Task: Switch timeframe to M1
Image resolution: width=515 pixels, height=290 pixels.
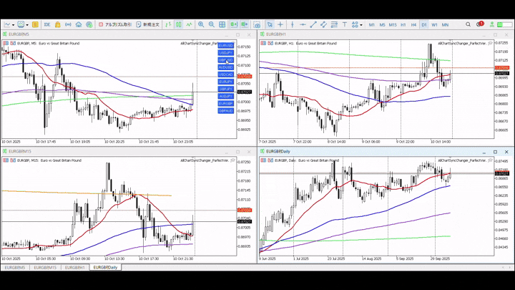Action: [371, 24]
